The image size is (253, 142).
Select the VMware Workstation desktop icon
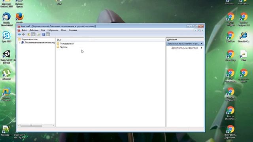[x=6, y=94]
